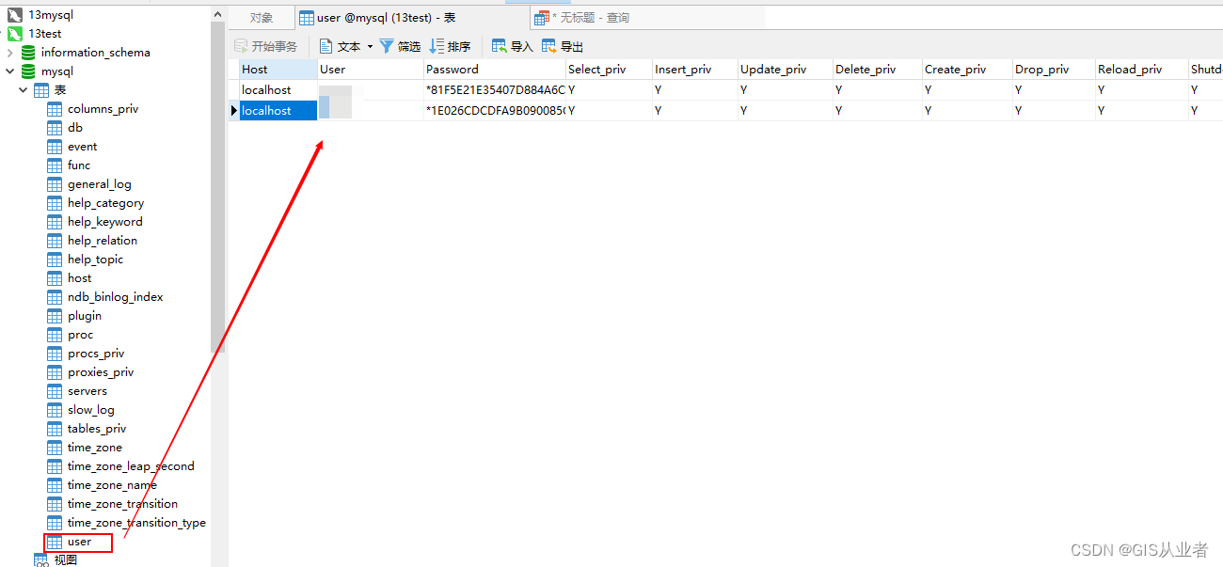
Task: Click the User column header
Action: click(371, 69)
